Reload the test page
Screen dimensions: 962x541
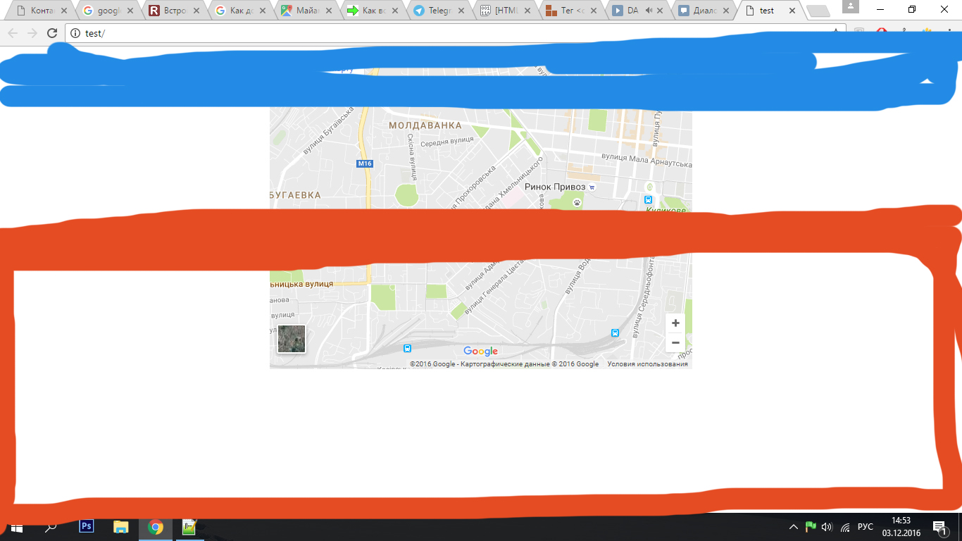52,33
